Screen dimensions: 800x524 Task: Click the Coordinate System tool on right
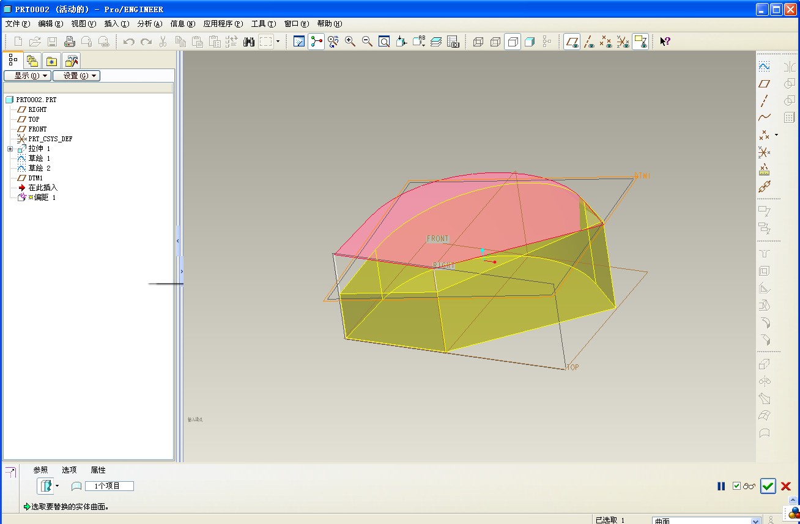click(x=764, y=152)
